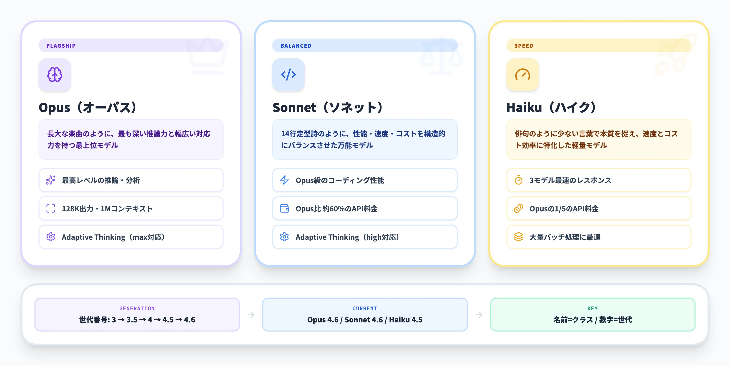Click the code icon on the Sonnet card
The image size is (730, 366).
click(x=288, y=75)
